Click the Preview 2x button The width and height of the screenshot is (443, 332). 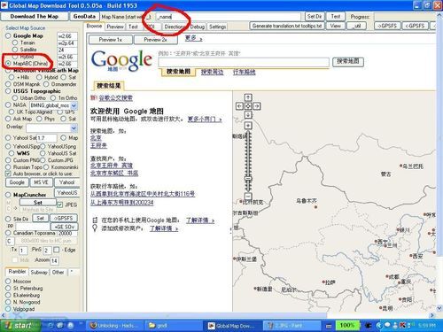156,39
